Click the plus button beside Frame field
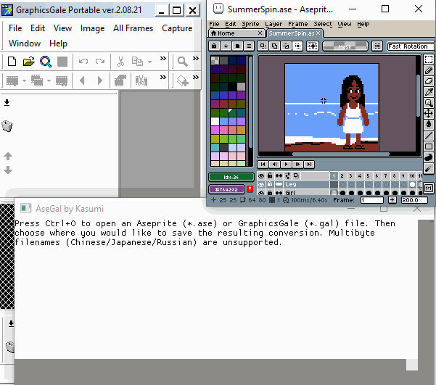436x385 pixels. (392, 199)
